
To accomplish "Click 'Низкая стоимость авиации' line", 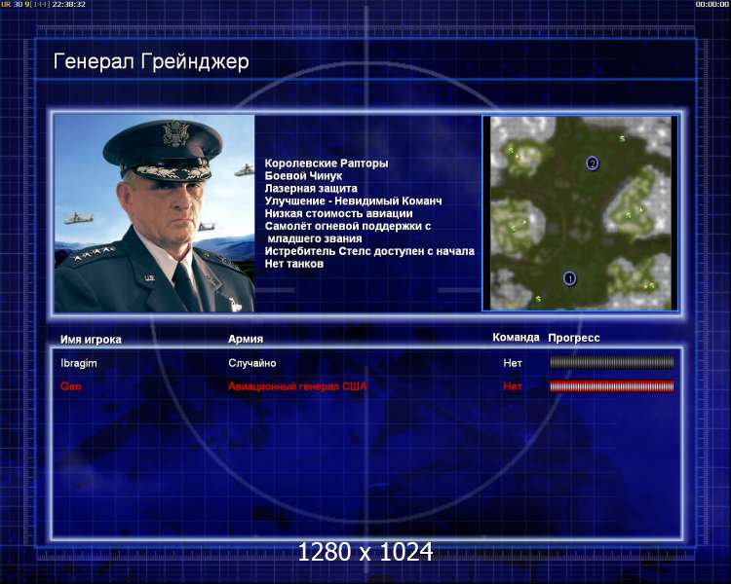I will point(339,214).
